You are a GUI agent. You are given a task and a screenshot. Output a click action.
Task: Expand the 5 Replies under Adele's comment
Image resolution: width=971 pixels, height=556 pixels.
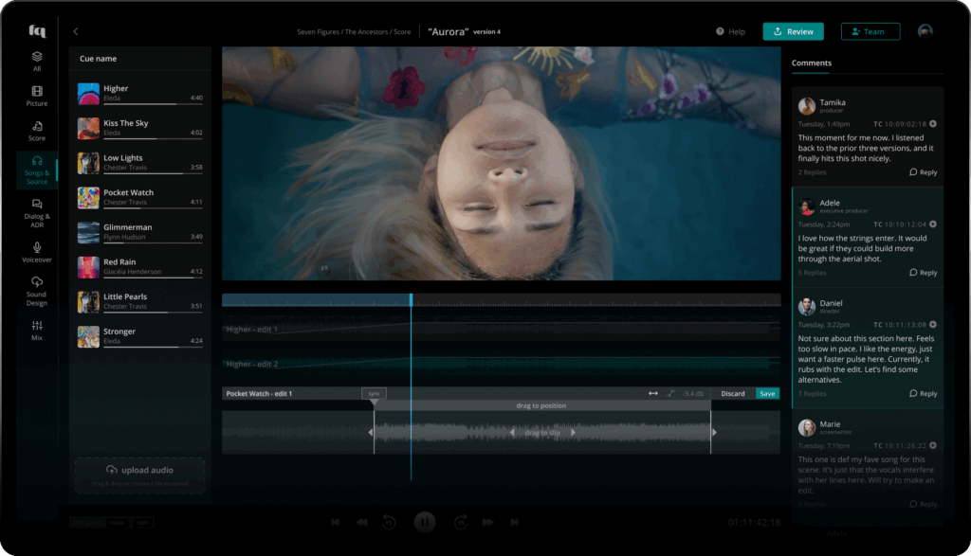pos(812,273)
